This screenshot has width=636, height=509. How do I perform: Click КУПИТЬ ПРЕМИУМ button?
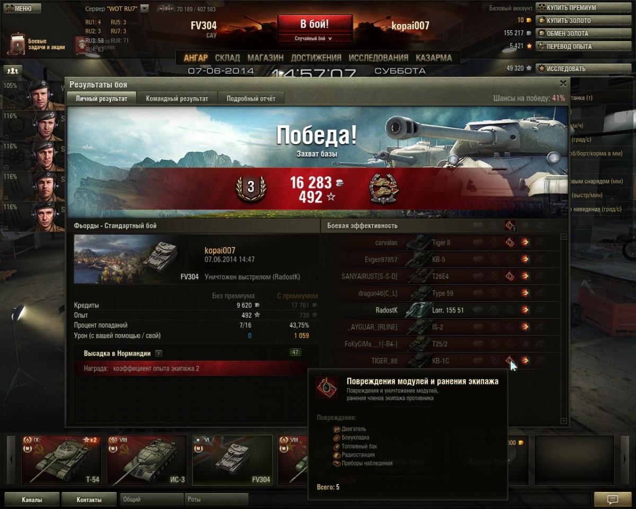[x=570, y=7]
